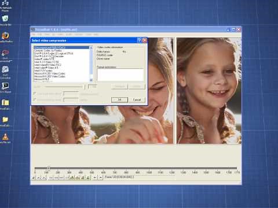Set selection end with Mark-out icon
This screenshot has width=278, height=208.
pos(100,177)
